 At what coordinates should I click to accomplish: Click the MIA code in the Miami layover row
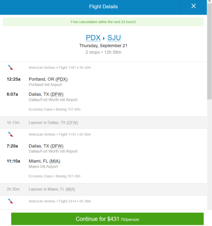tap(70, 189)
